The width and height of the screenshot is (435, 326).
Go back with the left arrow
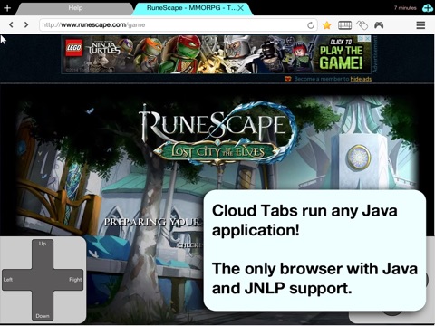[x=11, y=24]
